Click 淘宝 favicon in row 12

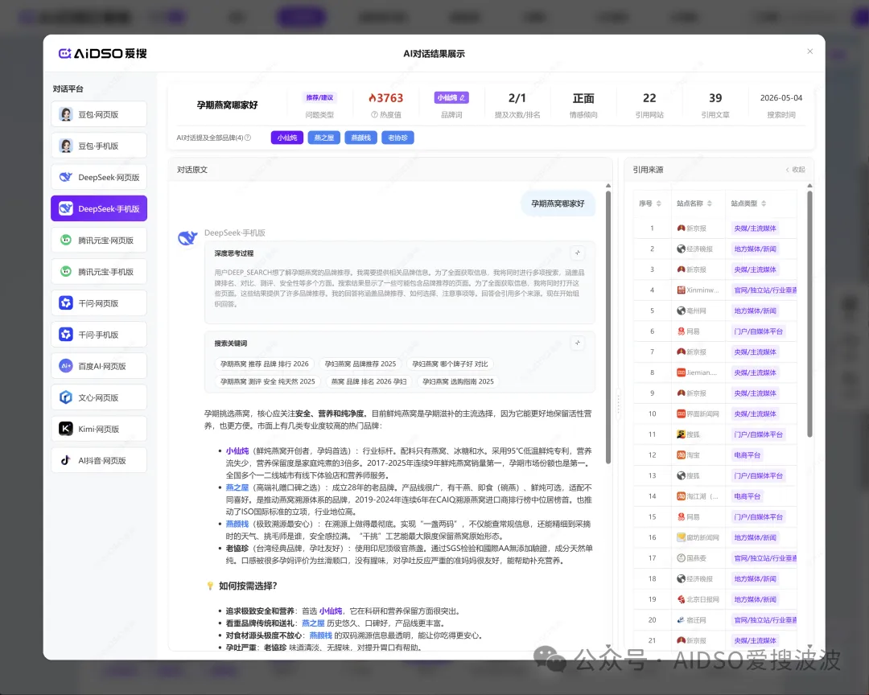click(x=682, y=455)
